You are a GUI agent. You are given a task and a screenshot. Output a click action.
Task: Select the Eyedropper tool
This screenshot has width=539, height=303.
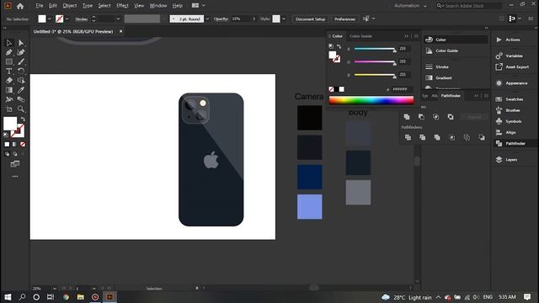click(20, 90)
